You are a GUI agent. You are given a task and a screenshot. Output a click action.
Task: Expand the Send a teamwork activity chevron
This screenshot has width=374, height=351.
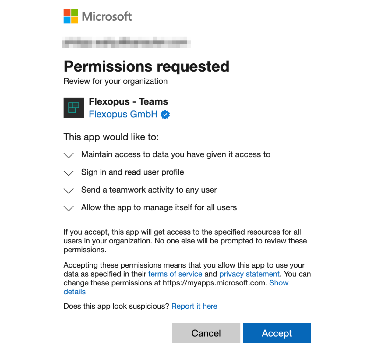69,191
